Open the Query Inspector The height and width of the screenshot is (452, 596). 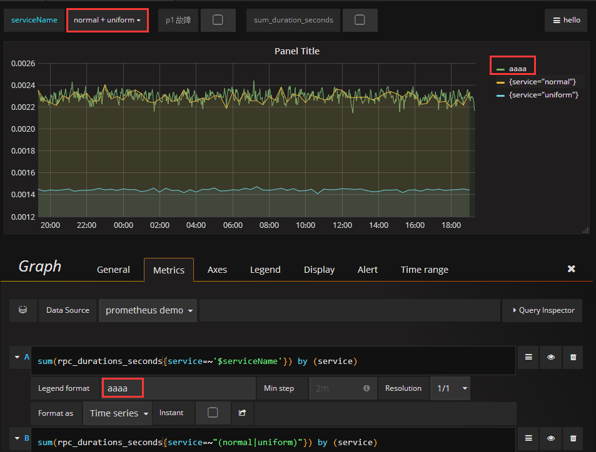(x=542, y=310)
